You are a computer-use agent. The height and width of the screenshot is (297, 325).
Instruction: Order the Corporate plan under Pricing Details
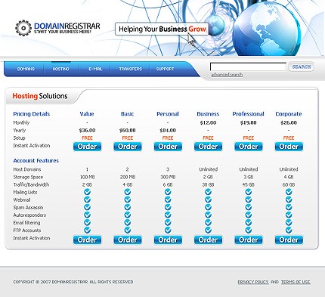tap(289, 147)
